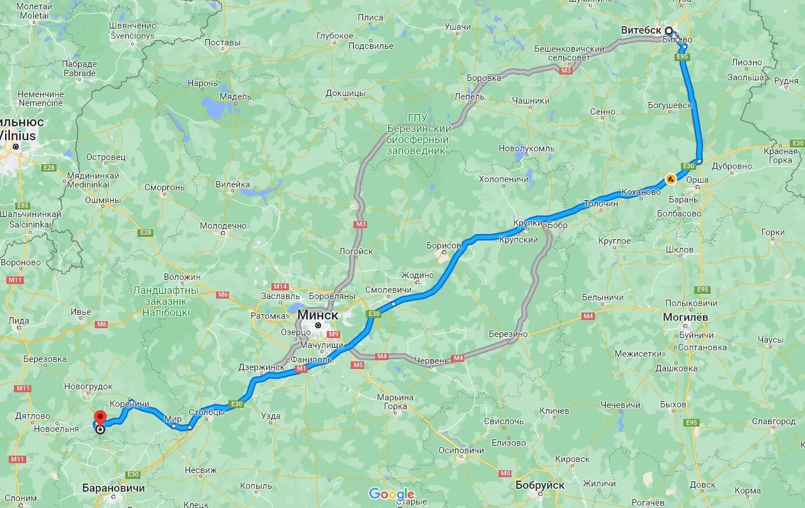Click the Google logo at the bottom
Viewport: 805px width, 508px height.
[392, 495]
